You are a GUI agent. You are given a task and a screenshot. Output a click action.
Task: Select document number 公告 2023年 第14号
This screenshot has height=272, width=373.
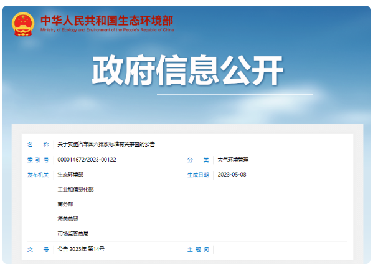tap(81, 249)
